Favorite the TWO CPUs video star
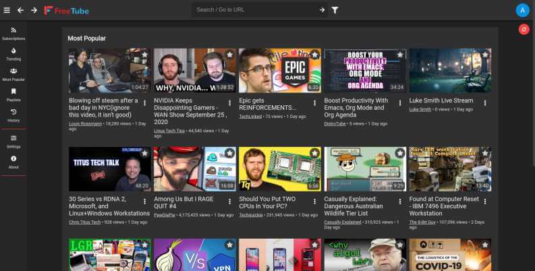 pyautogui.click(x=314, y=153)
